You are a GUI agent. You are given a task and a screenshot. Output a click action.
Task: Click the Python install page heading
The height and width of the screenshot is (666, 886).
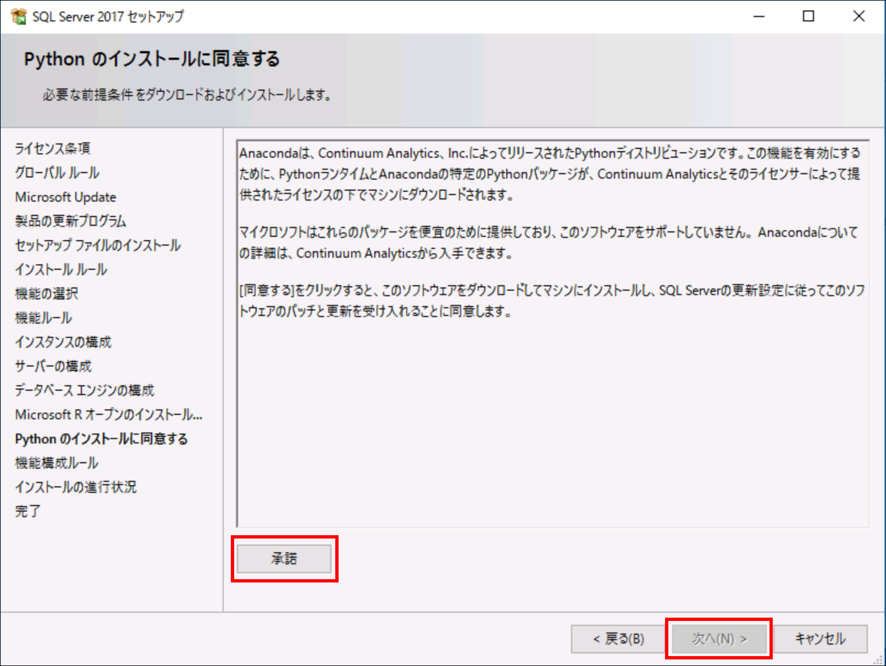pyautogui.click(x=152, y=59)
